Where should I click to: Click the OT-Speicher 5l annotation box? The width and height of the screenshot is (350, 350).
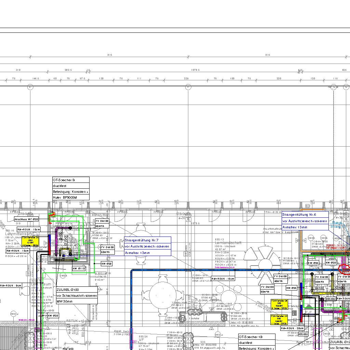(71, 188)
